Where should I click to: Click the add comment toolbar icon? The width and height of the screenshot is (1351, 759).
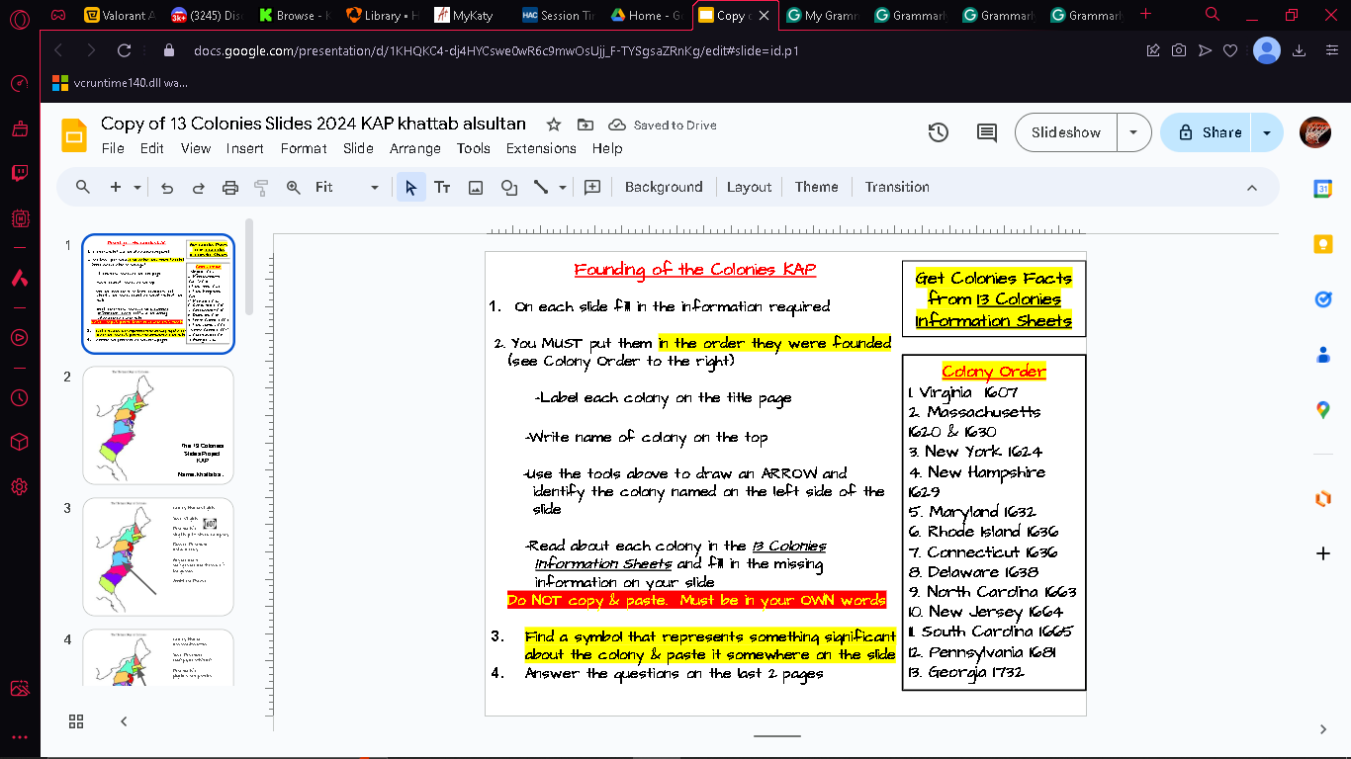[x=592, y=188]
